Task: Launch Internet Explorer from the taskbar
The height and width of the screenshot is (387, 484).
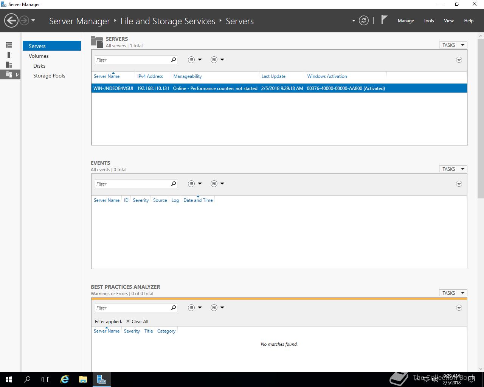Action: 65,379
